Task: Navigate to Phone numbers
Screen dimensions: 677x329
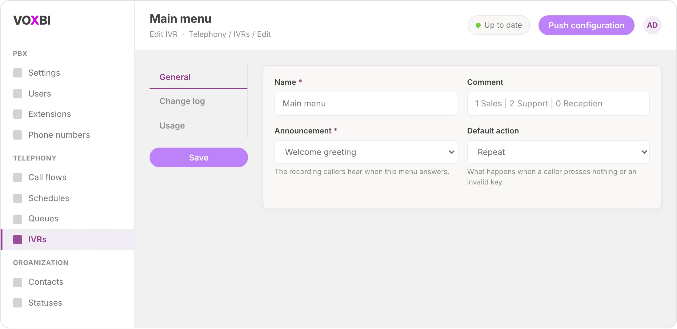Action: (67, 135)
